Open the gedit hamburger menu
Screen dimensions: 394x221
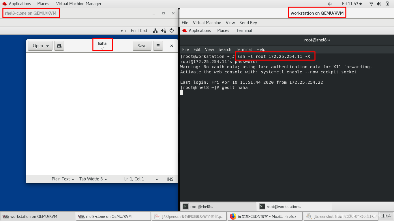click(x=158, y=46)
